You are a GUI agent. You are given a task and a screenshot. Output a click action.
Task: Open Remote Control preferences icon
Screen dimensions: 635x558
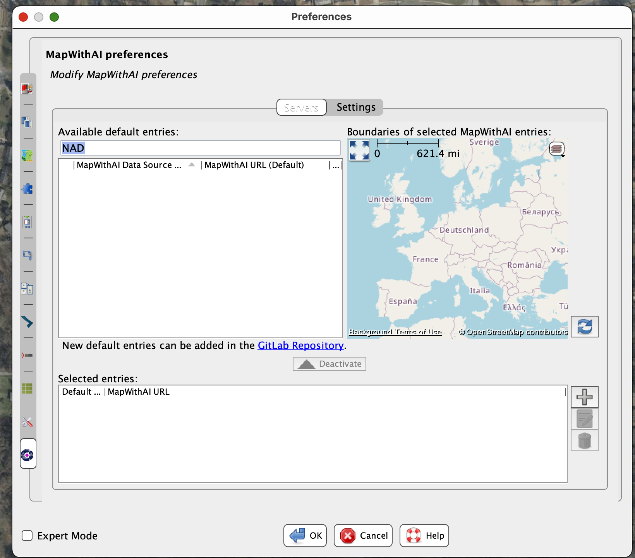click(27, 355)
